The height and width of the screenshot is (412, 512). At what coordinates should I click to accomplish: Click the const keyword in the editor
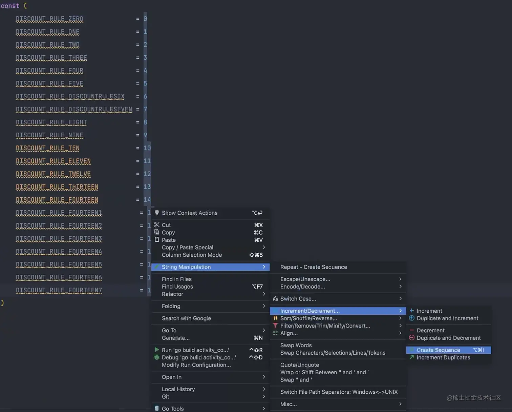pyautogui.click(x=10, y=6)
